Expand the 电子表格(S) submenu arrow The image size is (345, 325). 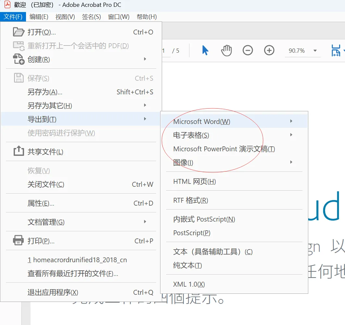(x=291, y=135)
